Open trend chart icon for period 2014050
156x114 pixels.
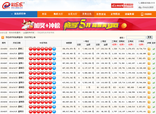pos(154,49)
